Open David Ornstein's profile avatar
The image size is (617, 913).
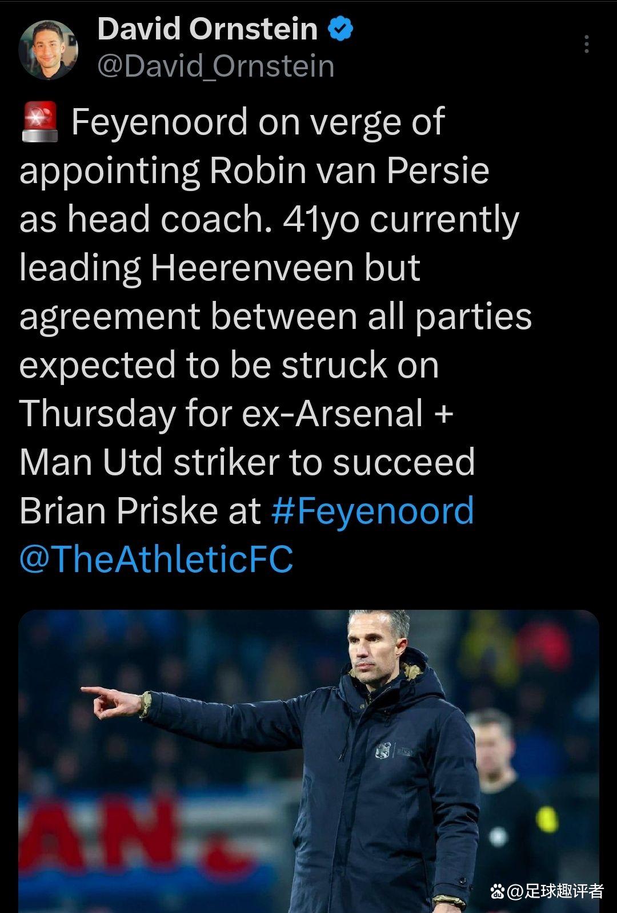48,49
